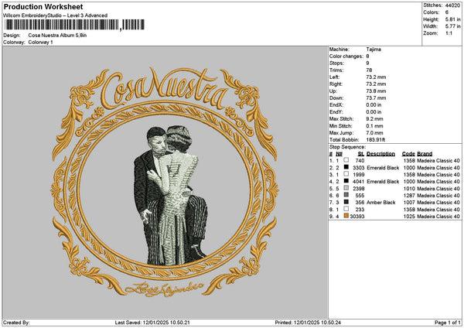The height and width of the screenshot is (328, 464).
Task: Click the Max Stitch value 9.2 mm
Action: coord(374,119)
